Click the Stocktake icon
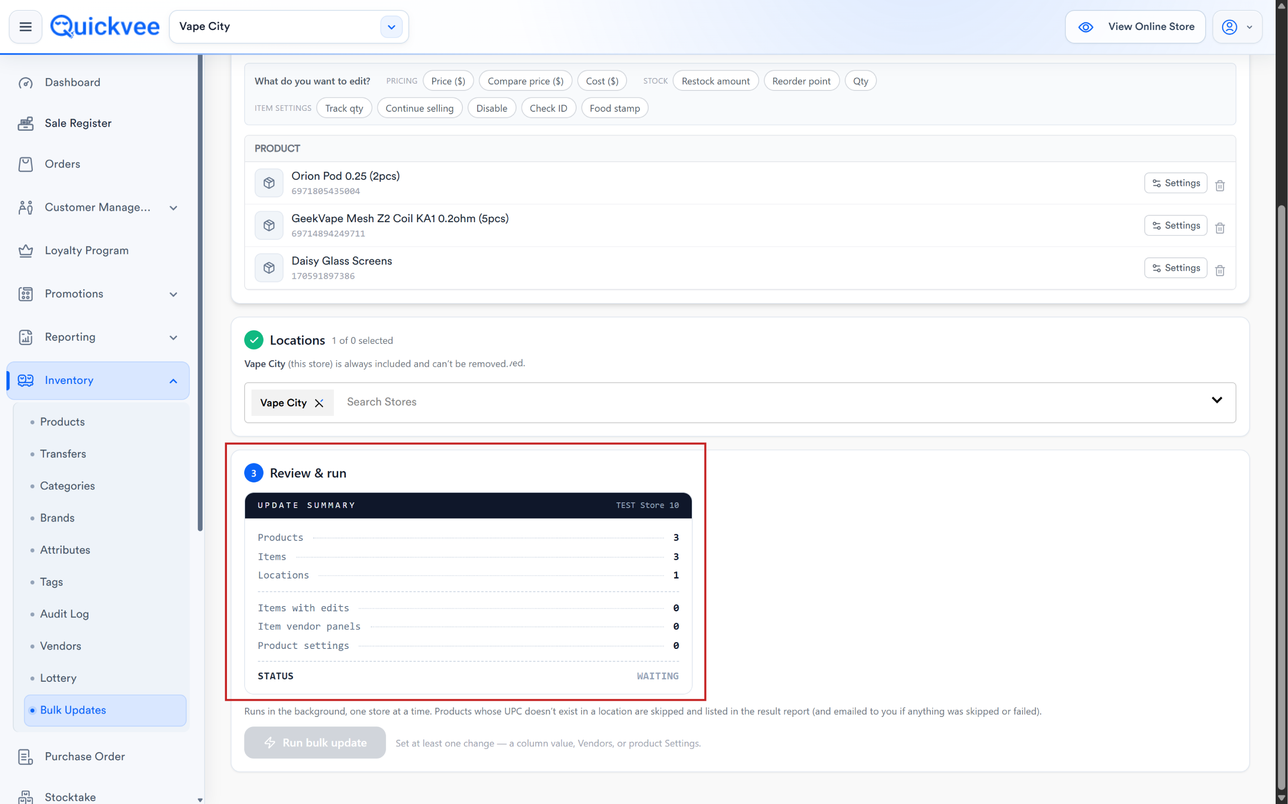 coord(26,797)
